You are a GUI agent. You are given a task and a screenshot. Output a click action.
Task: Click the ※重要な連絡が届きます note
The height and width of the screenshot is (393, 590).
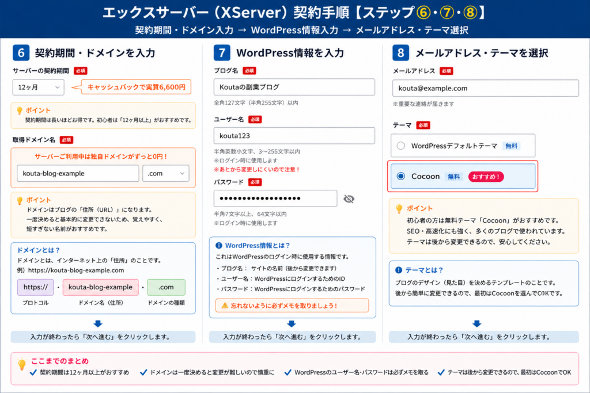(423, 104)
